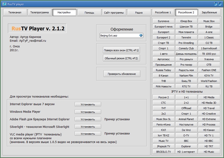Select the ТВ 1000 рус channel
The image size is (224, 158).
[209, 54]
